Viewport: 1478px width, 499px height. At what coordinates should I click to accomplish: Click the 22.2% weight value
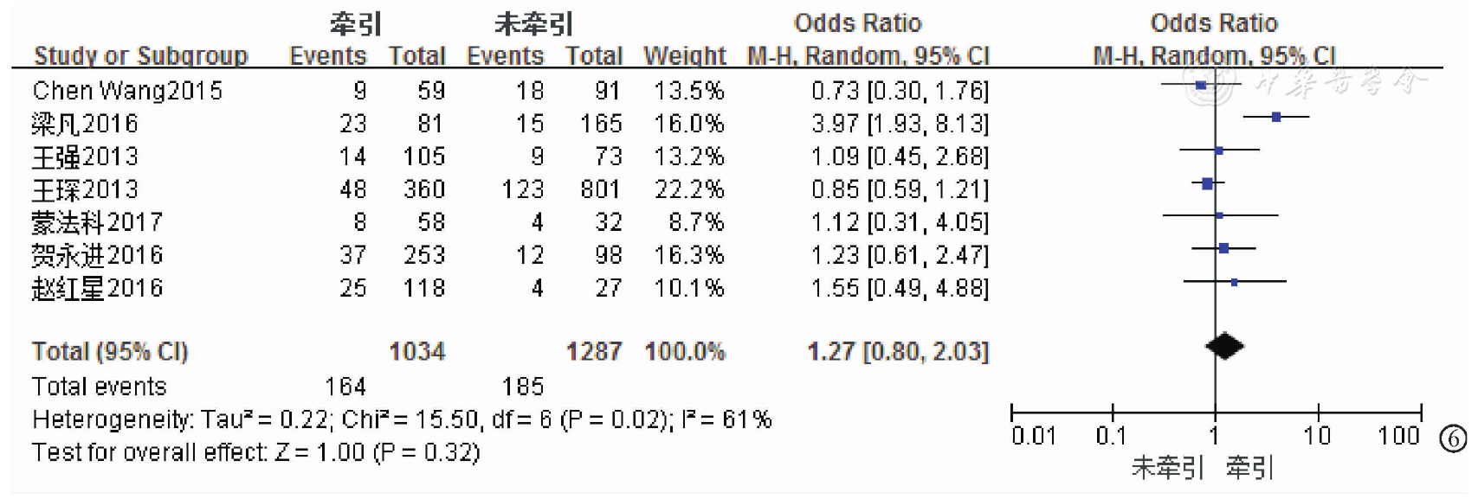click(x=688, y=189)
